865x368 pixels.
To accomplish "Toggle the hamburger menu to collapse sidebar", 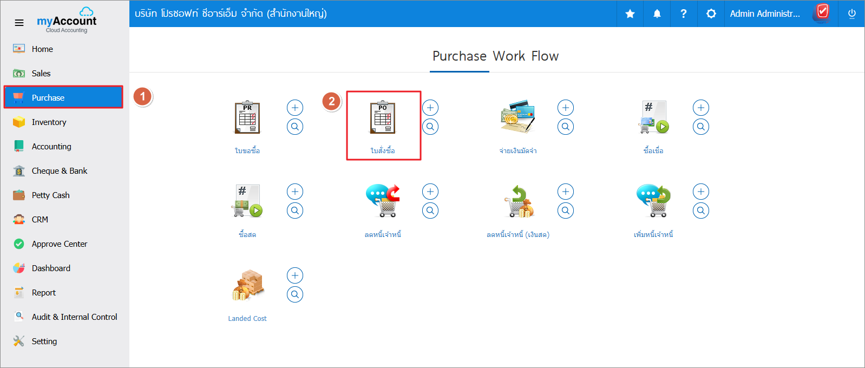I will coord(19,23).
